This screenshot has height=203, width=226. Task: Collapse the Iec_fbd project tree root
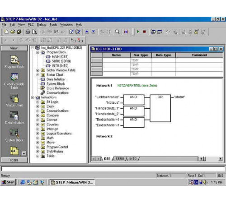(33, 48)
